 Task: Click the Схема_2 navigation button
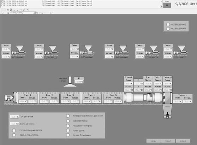click(154, 141)
